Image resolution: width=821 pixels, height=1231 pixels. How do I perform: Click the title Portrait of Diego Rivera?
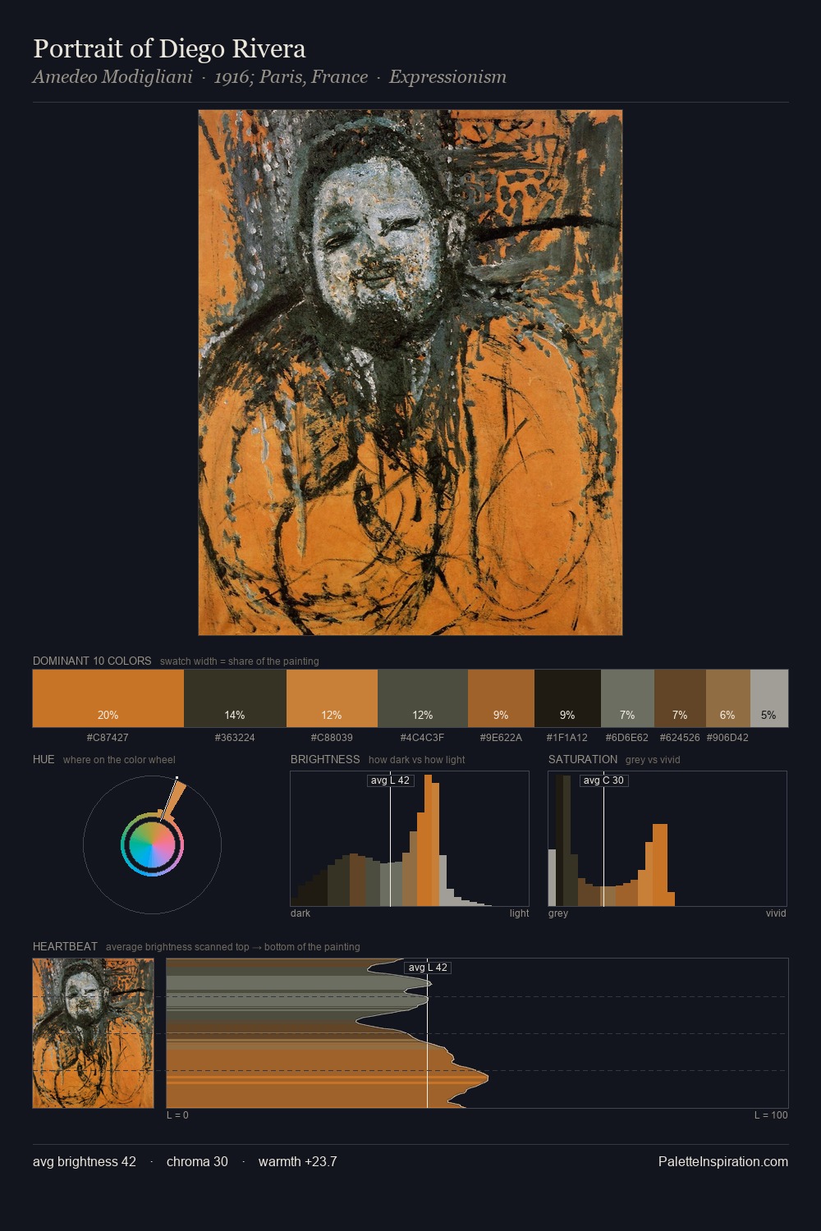(x=169, y=48)
